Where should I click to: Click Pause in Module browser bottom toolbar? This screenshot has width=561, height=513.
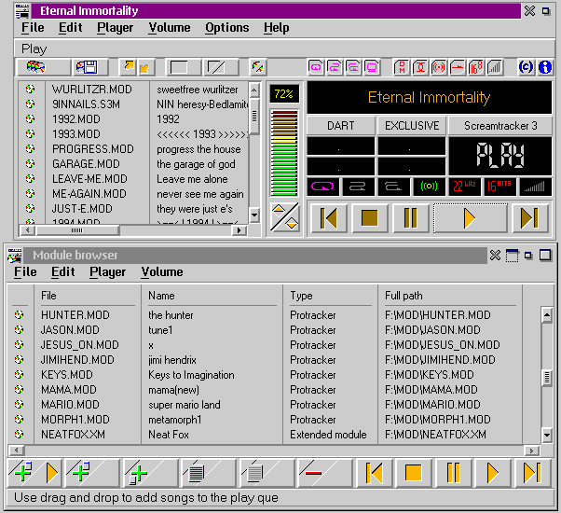(454, 473)
